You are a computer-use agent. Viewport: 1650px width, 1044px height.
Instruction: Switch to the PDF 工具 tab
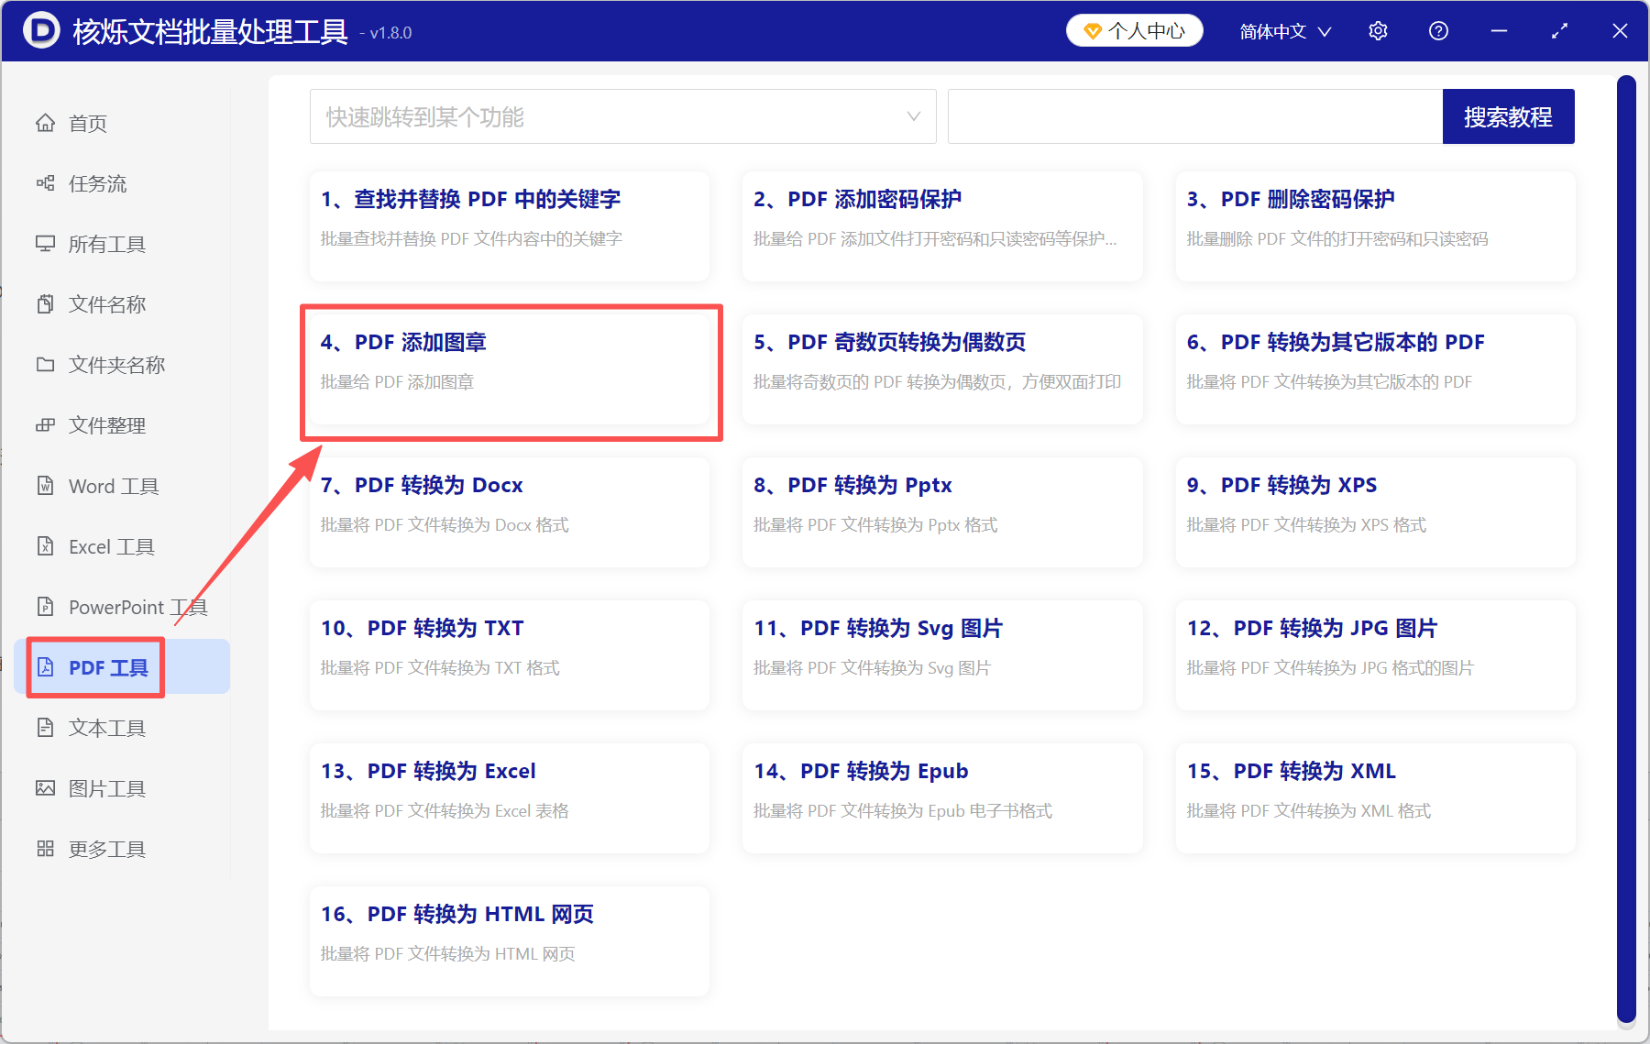[104, 667]
